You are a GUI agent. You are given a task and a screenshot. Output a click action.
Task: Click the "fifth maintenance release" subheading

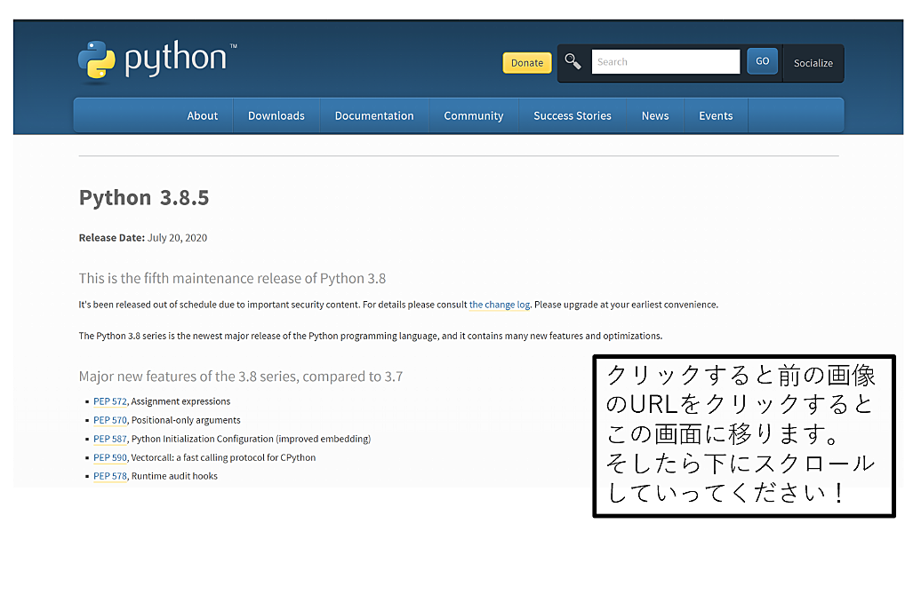point(232,278)
